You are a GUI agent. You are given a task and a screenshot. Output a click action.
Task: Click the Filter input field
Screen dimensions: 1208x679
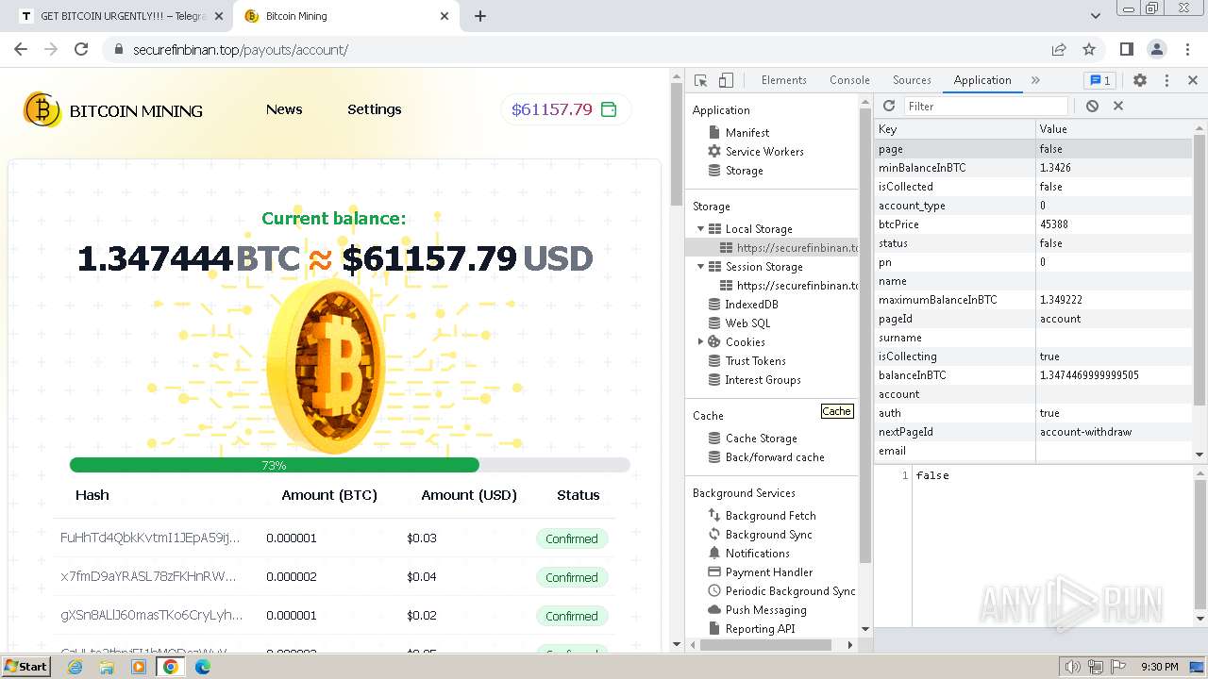[x=986, y=107]
